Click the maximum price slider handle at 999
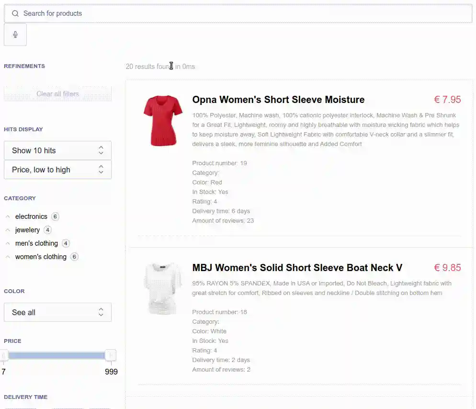The image size is (476, 409). [x=111, y=355]
